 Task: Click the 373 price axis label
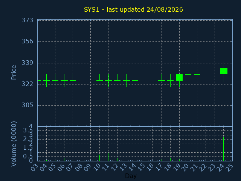click(x=27, y=20)
